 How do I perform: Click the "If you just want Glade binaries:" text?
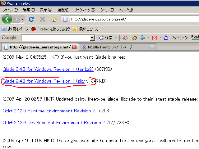(93, 57)
